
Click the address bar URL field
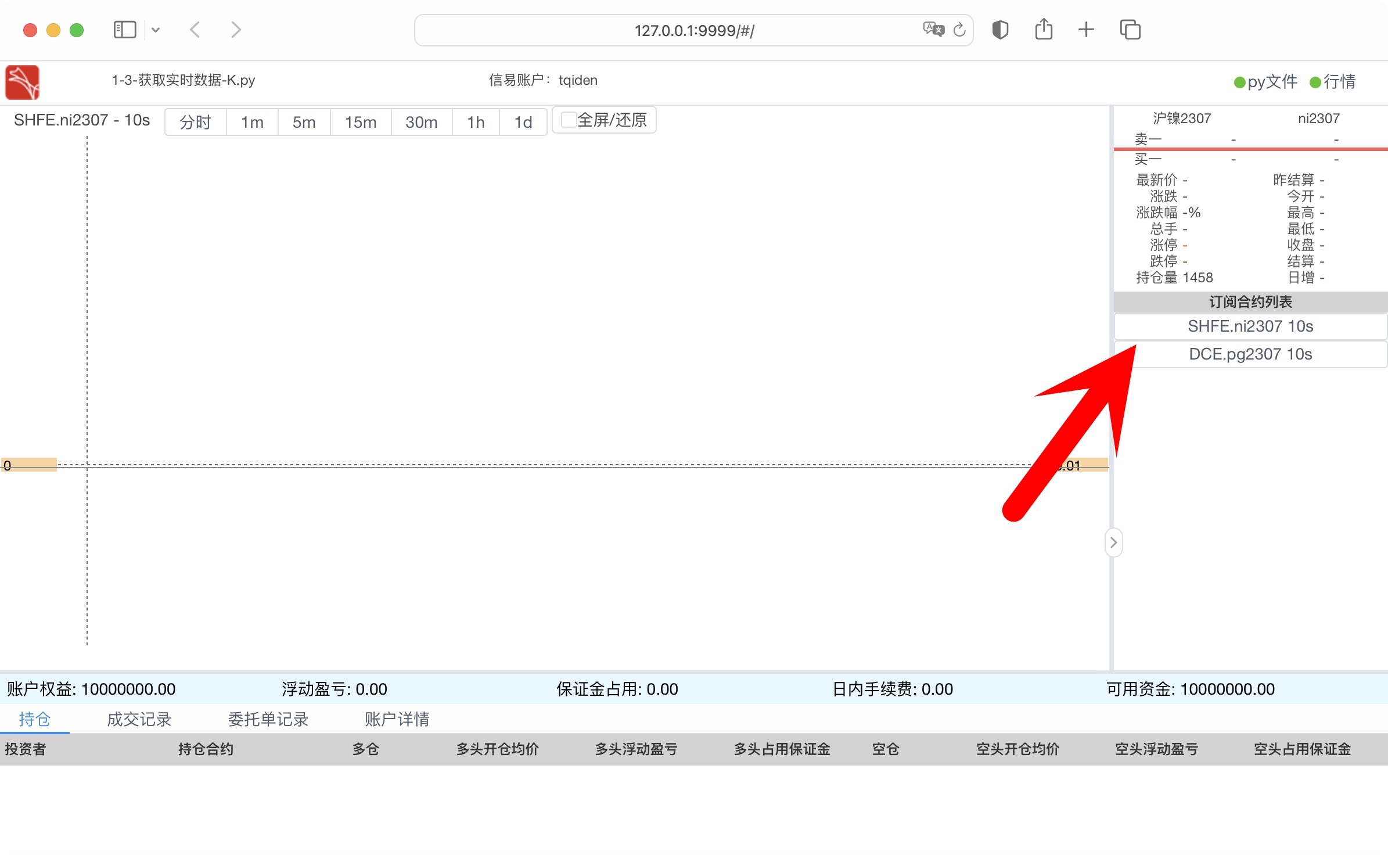(x=693, y=30)
